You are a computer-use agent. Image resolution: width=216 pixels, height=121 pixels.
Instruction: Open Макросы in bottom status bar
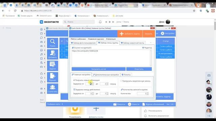point(119,104)
